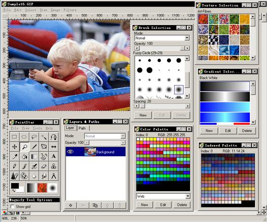This screenshot has width=267, height=222.
Task: Select the text tool
Action: [54, 157]
